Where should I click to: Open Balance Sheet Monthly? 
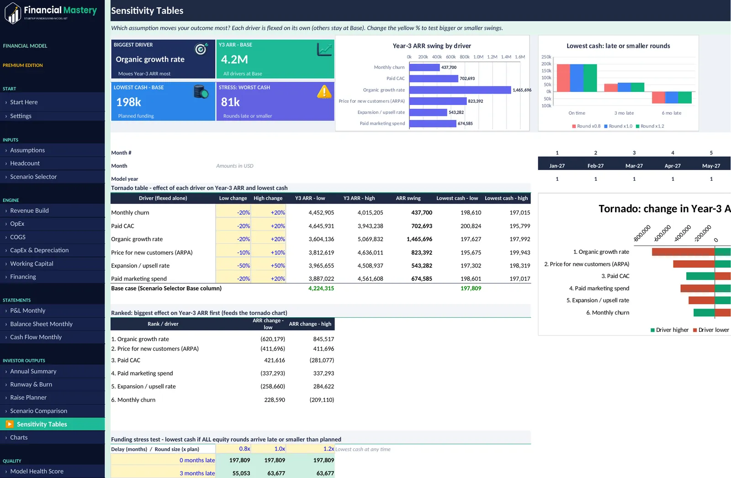click(53, 324)
